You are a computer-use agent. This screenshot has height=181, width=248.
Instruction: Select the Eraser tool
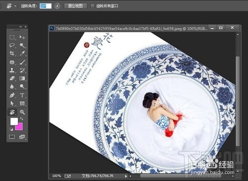point(12,78)
